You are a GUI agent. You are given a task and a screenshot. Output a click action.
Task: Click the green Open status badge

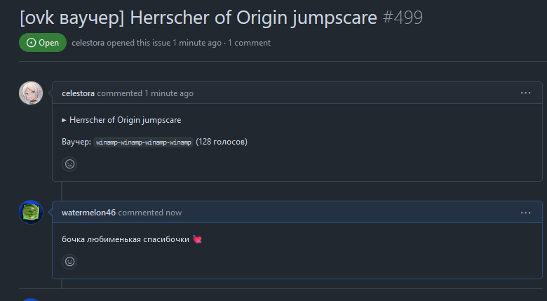pos(43,42)
